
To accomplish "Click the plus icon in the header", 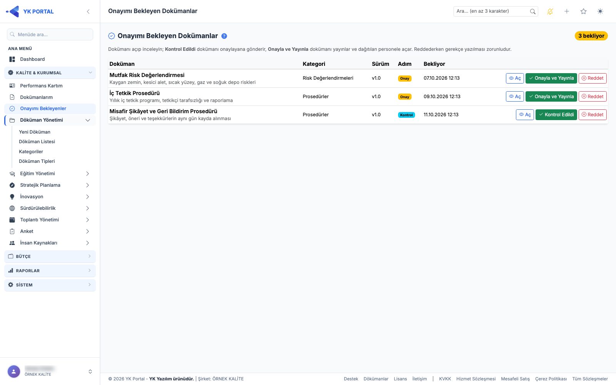I will (x=567, y=12).
